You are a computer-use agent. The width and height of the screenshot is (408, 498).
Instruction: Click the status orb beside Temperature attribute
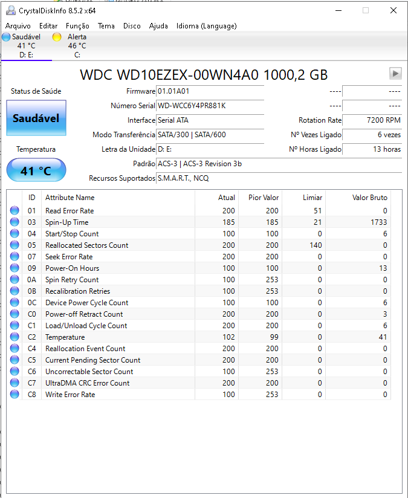(x=15, y=337)
